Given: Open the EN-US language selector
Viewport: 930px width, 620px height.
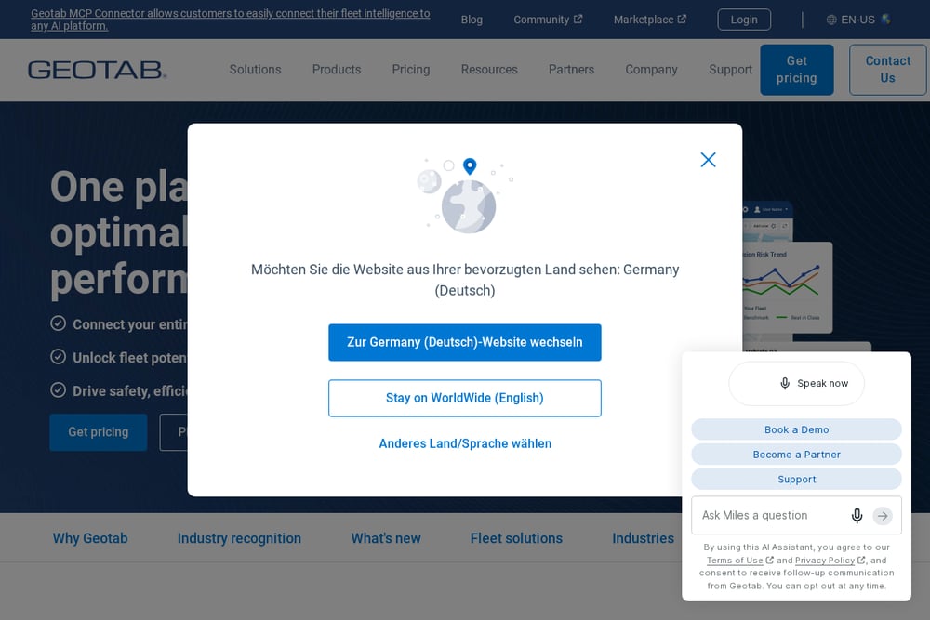Looking at the screenshot, I should coord(857,20).
